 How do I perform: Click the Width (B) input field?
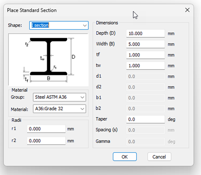(146, 44)
